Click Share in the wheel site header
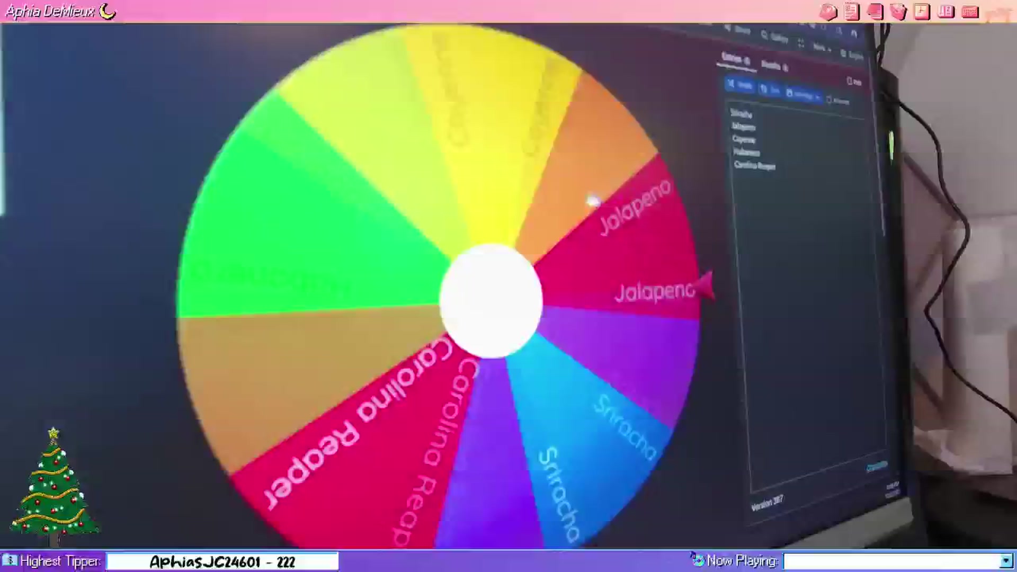Screen dimensions: 1017x572 [738, 29]
